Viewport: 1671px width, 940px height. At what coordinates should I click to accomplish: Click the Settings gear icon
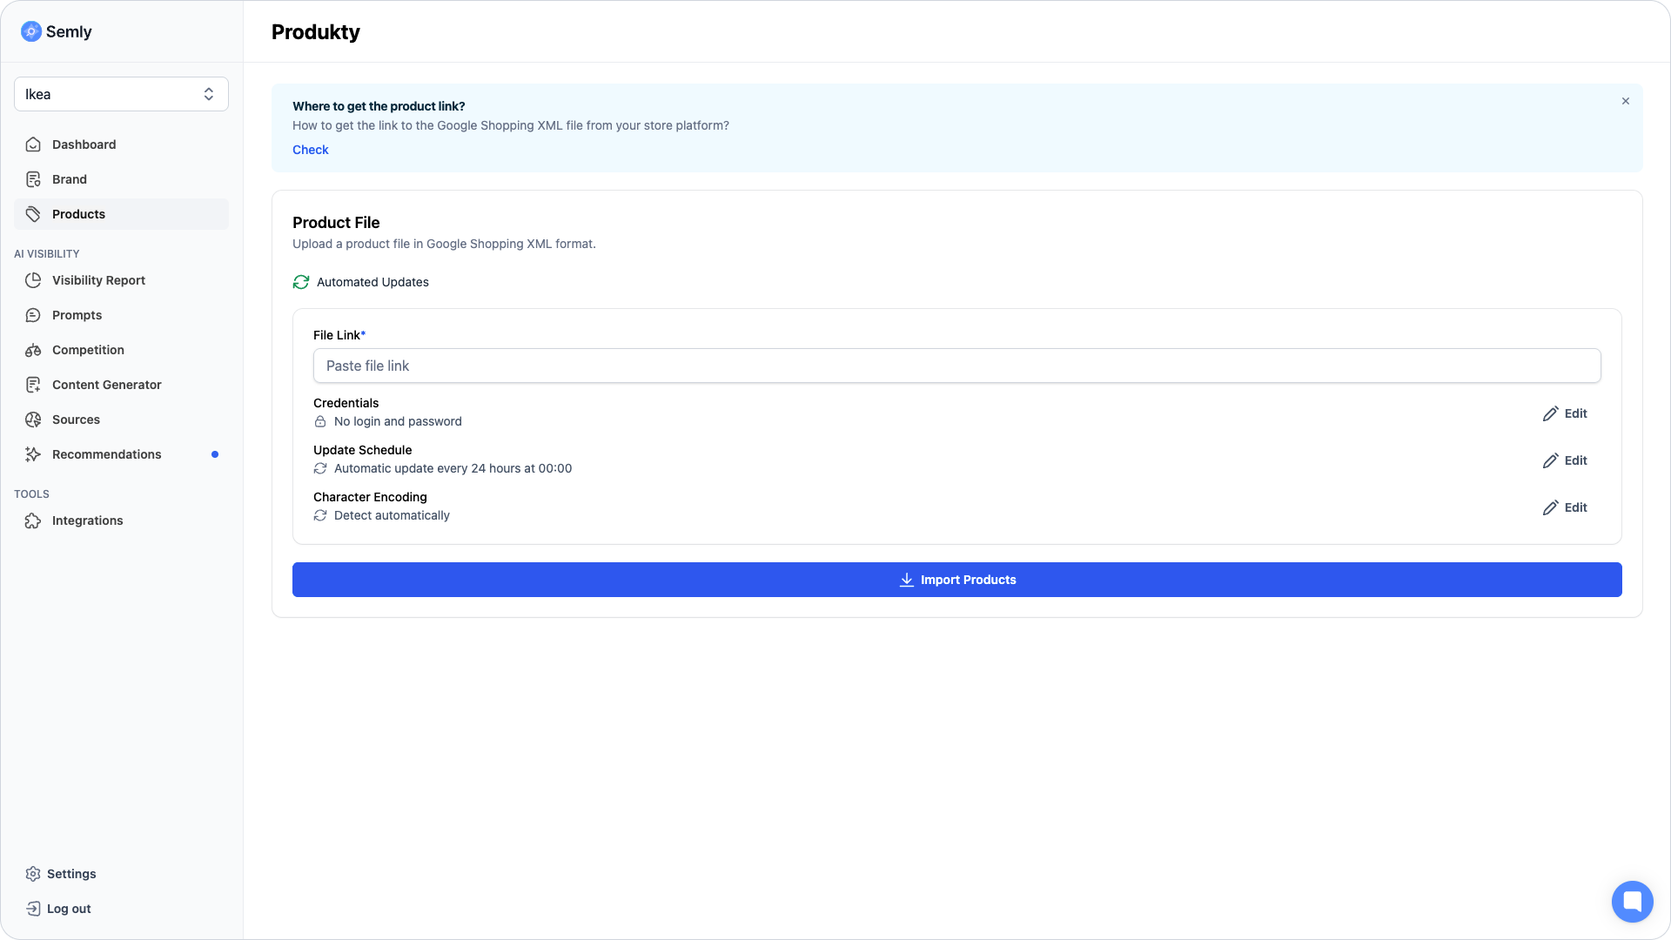click(x=33, y=874)
